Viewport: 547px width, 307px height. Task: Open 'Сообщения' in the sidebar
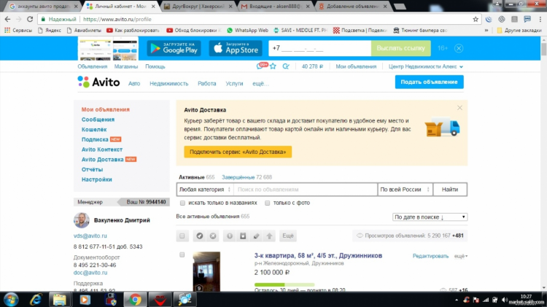click(x=98, y=120)
